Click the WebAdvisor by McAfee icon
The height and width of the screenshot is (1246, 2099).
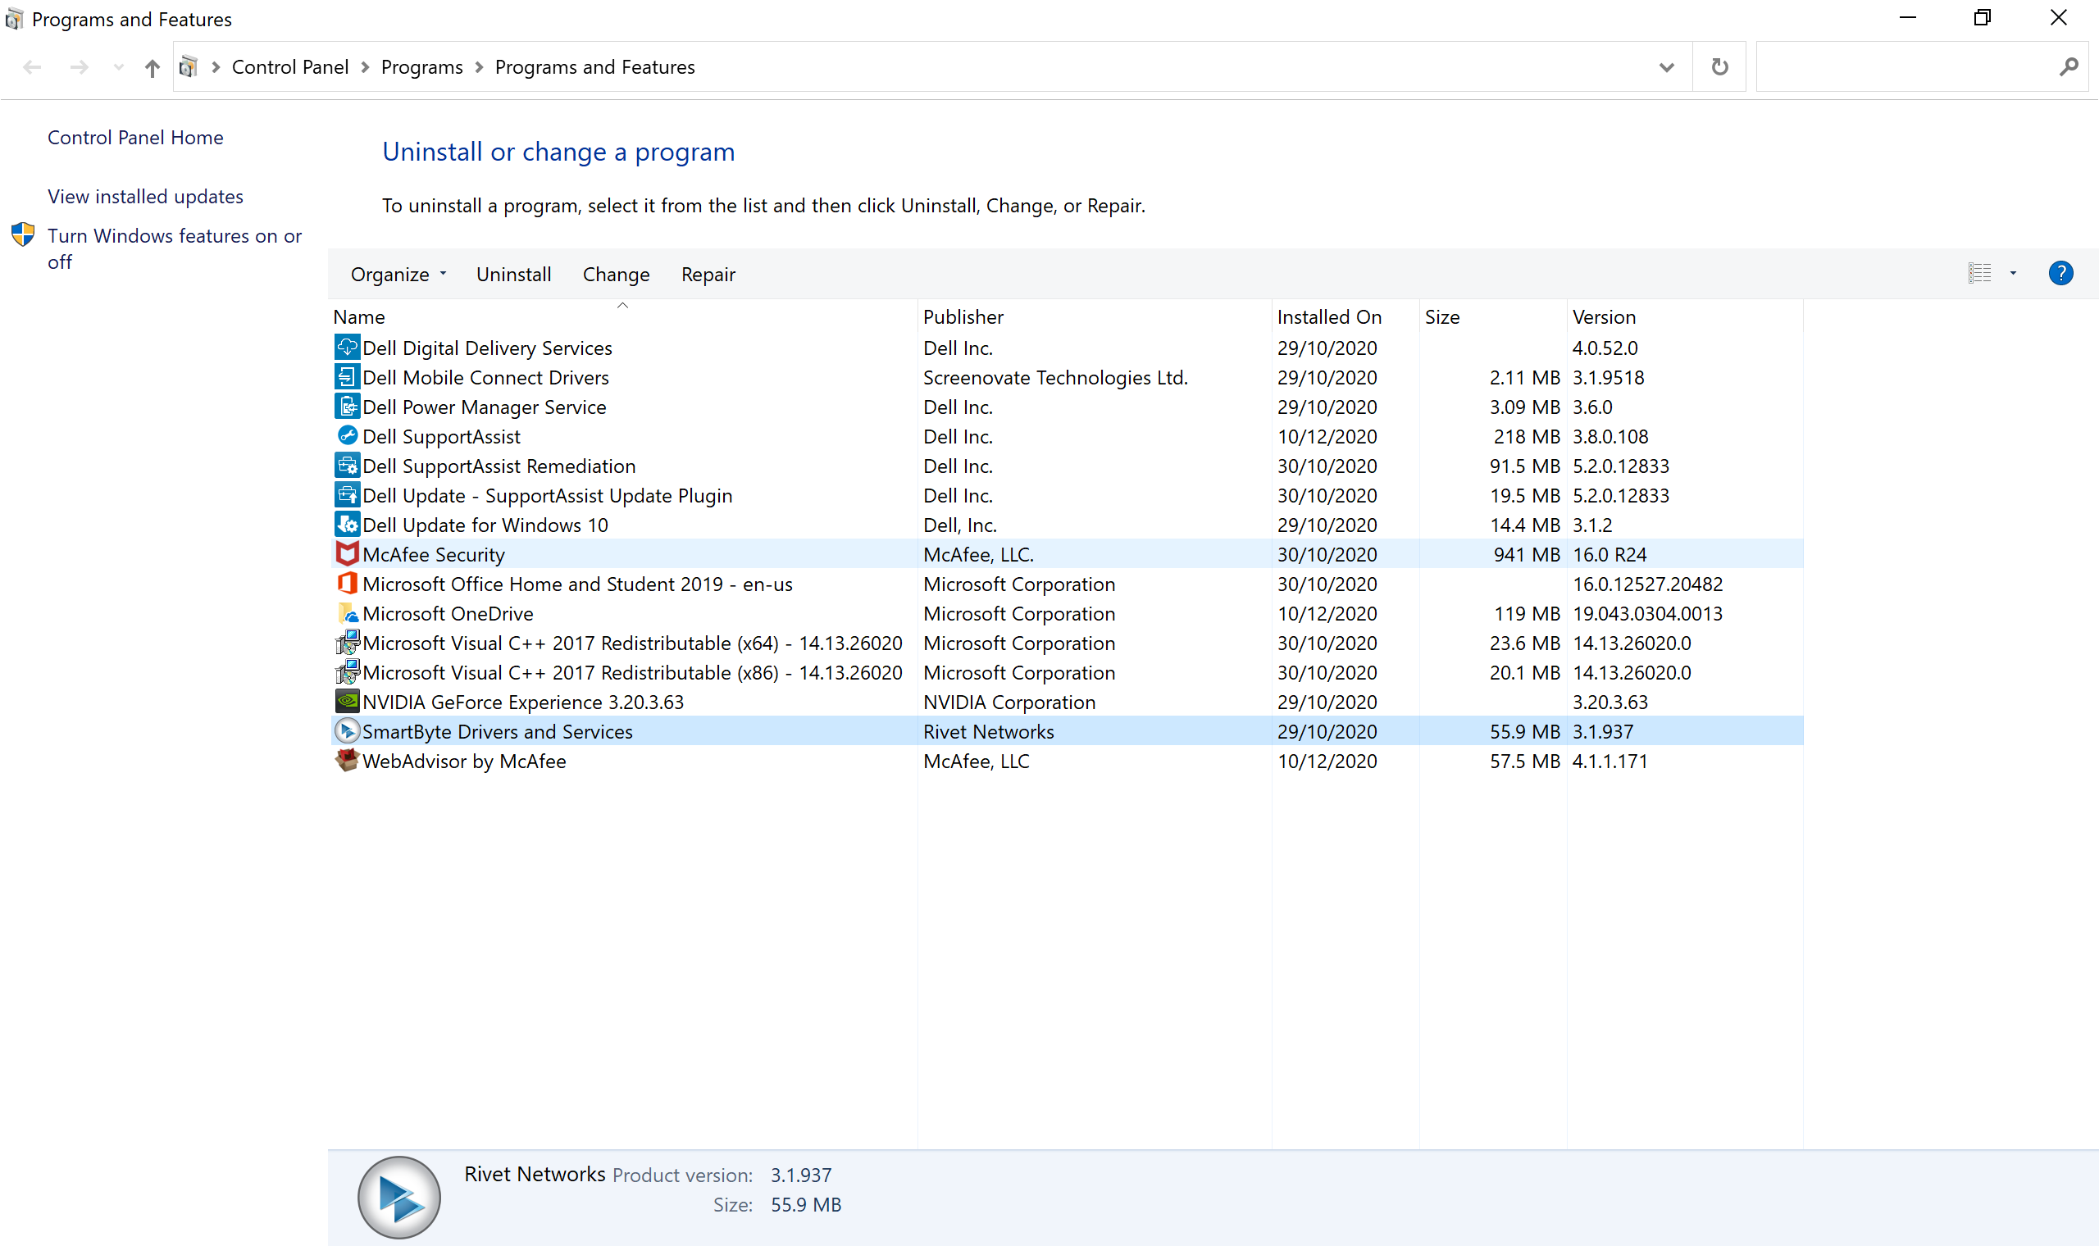click(x=347, y=760)
